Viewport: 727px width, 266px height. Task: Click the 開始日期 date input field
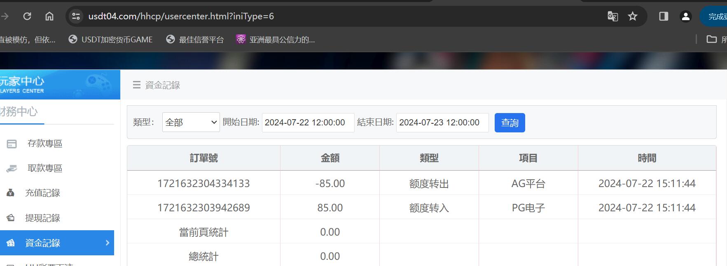click(308, 123)
